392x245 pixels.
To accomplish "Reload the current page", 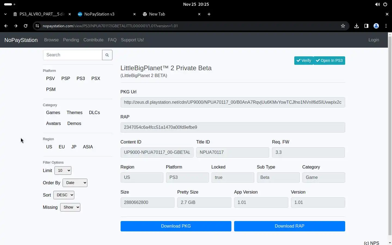I will pyautogui.click(x=26, y=26).
